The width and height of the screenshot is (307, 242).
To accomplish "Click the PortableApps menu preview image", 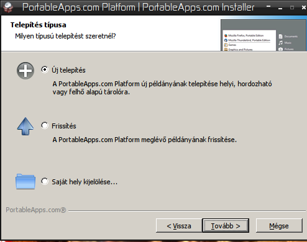I will click(x=263, y=35).
